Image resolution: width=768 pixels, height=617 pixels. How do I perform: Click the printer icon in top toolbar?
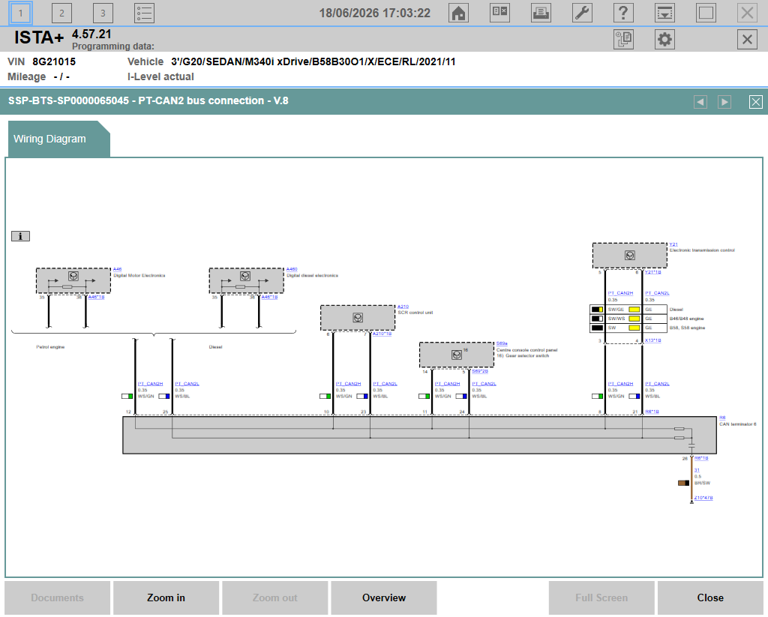click(x=541, y=13)
